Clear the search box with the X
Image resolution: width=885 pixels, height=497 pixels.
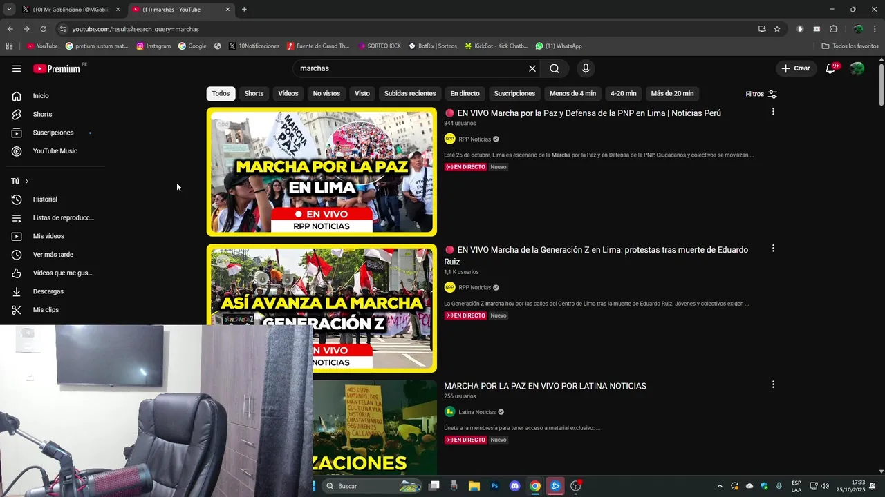532,68
